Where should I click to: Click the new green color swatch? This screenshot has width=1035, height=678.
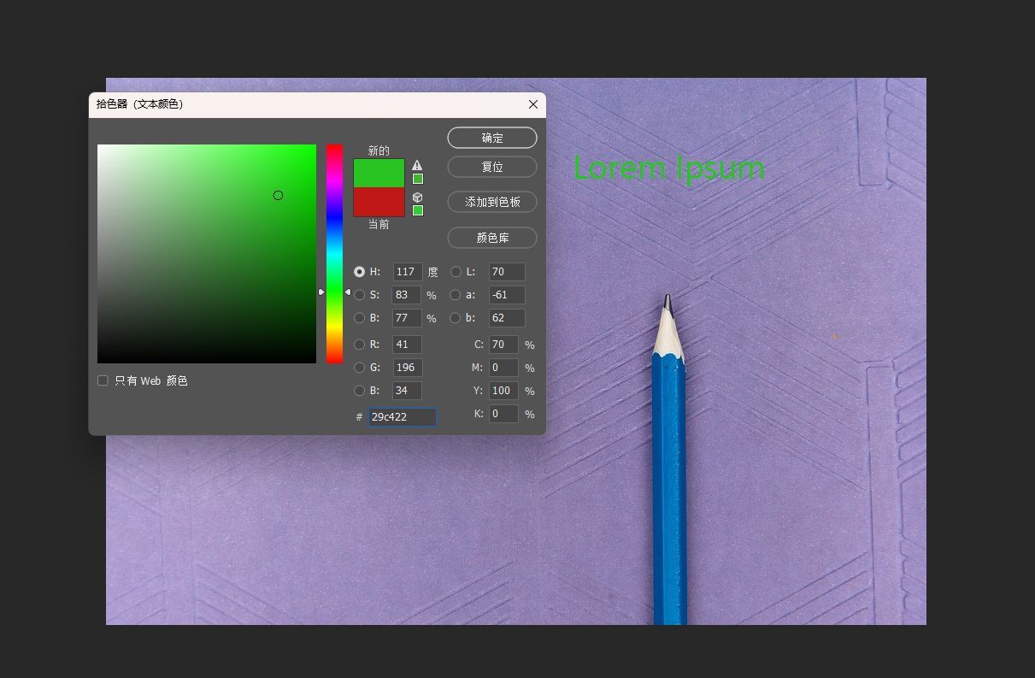[x=379, y=174]
